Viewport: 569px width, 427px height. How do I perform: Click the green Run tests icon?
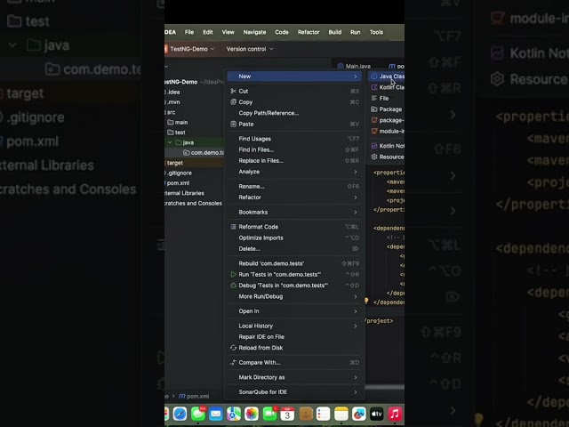click(x=233, y=275)
